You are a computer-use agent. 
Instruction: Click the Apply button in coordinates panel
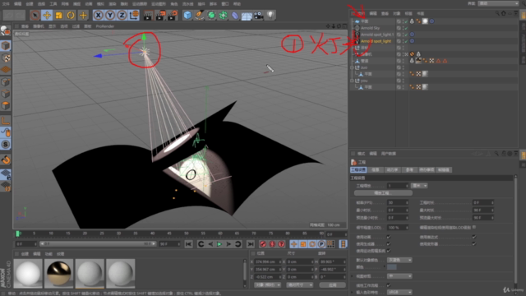click(x=332, y=285)
